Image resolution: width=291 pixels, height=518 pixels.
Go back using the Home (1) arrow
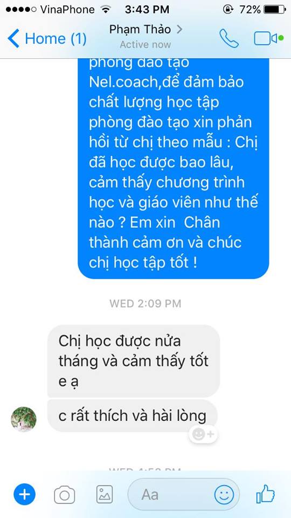pos(46,38)
